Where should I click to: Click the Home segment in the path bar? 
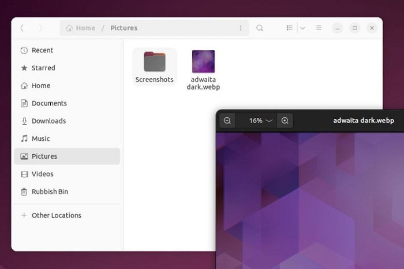(x=81, y=28)
